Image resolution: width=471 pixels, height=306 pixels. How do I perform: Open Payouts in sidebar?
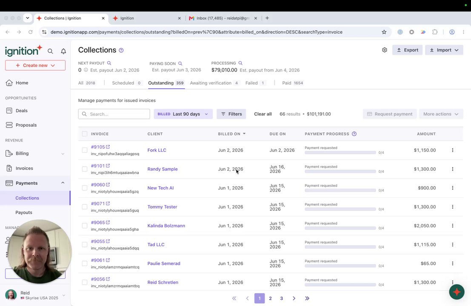24,212
